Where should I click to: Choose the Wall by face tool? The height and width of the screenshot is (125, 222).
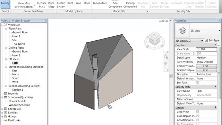coord(78,3)
